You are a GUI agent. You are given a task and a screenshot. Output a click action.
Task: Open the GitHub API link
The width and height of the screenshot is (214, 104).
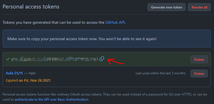(115, 22)
